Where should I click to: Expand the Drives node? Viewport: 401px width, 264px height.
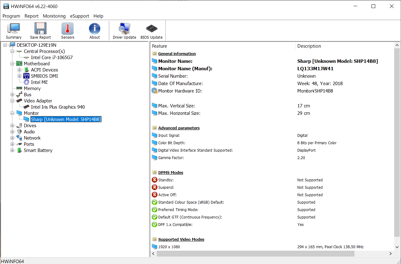tap(12, 126)
